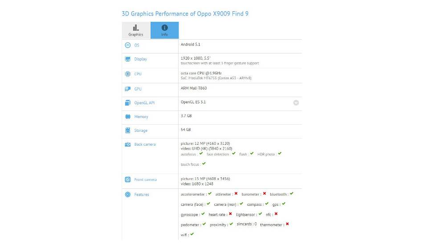This screenshot has width=423, height=245.
Task: Click the Front camera lens icon
Action: click(128, 180)
